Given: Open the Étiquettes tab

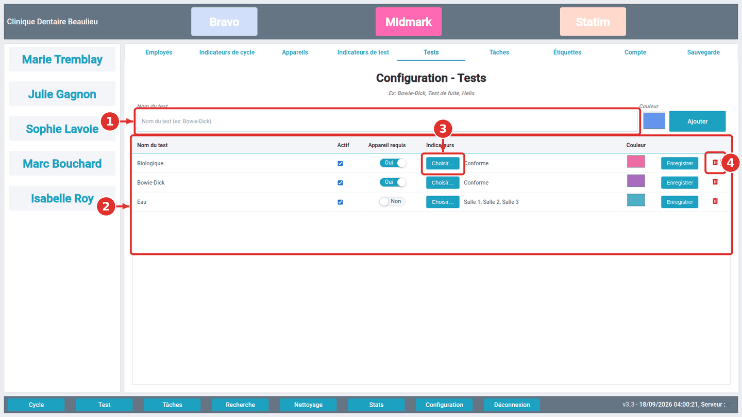Looking at the screenshot, I should (x=567, y=53).
